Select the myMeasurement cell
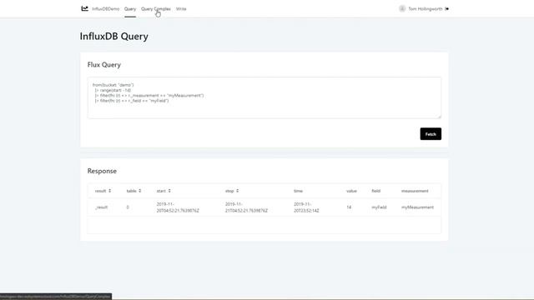The height and width of the screenshot is (300, 534). [x=417, y=207]
